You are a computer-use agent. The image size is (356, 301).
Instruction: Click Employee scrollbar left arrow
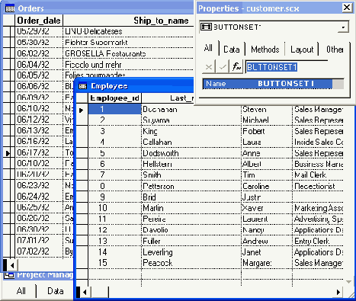pyautogui.click(x=85, y=293)
